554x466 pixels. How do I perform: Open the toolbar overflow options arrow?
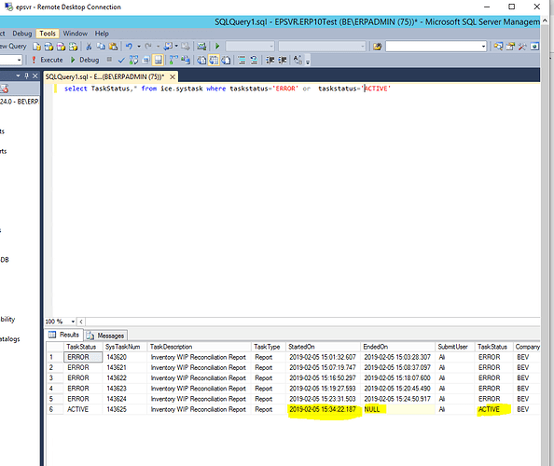(x=308, y=62)
